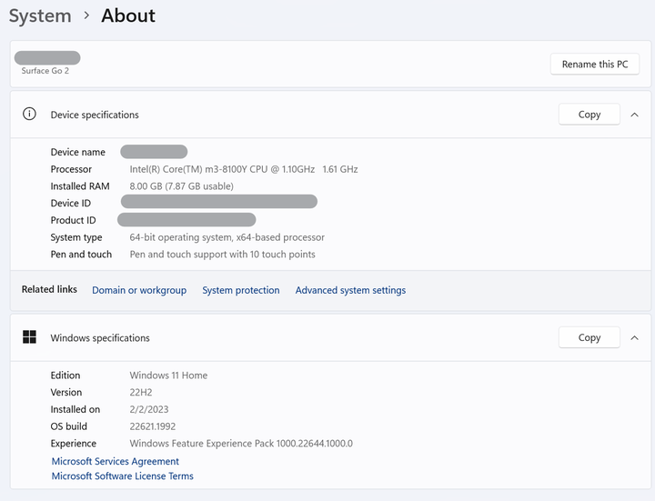655x501 pixels.
Task: Select the 8.00 GB RAM value
Action: pos(181,186)
